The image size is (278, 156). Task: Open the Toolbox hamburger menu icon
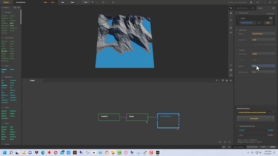pos(19,7)
